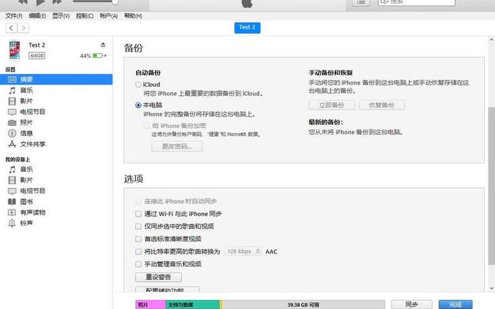Toggle 连接此 iPhone 时自动同步 checkbox
Viewport: 495px width, 309px height.
[138, 201]
